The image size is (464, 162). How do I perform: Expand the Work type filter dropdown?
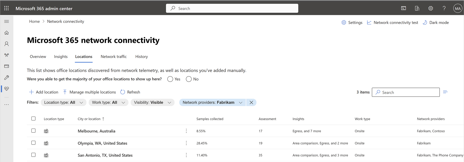pyautogui.click(x=109, y=102)
